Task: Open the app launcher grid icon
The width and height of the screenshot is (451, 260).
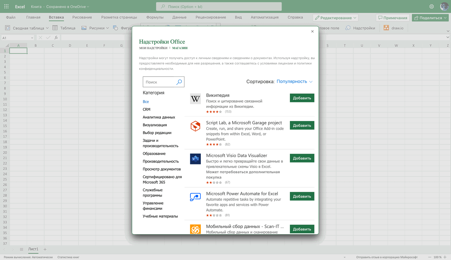Action: point(6,6)
